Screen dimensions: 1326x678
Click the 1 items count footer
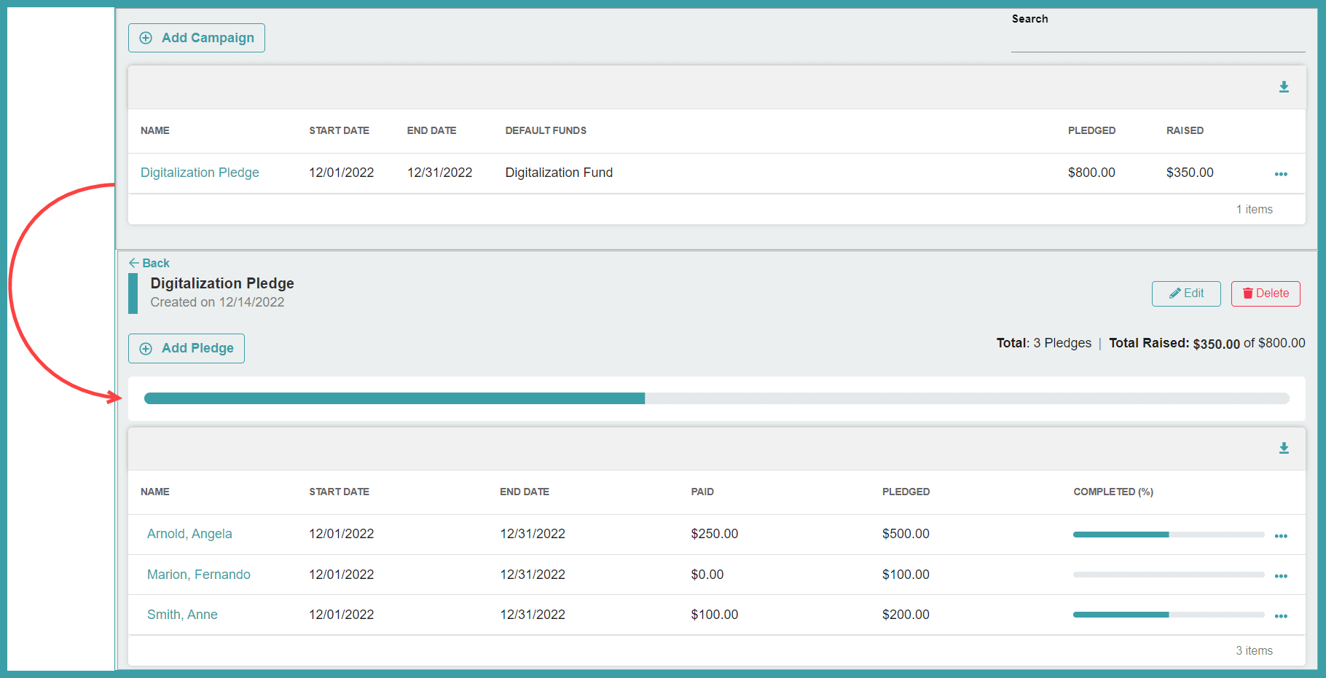click(1254, 210)
